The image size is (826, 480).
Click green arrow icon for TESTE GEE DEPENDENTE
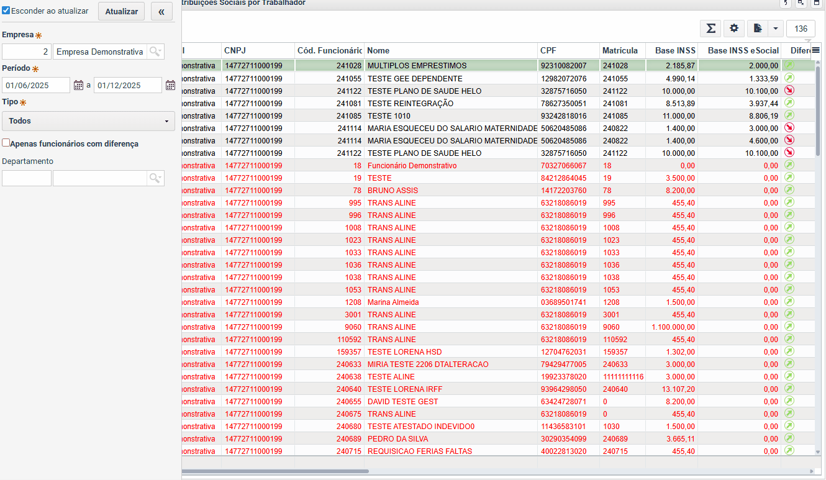coord(789,78)
